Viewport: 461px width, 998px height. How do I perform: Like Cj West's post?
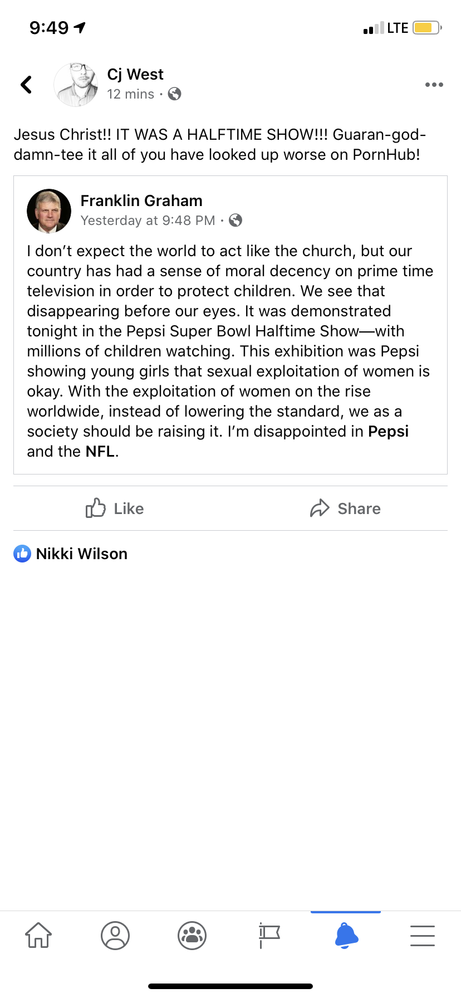115,508
